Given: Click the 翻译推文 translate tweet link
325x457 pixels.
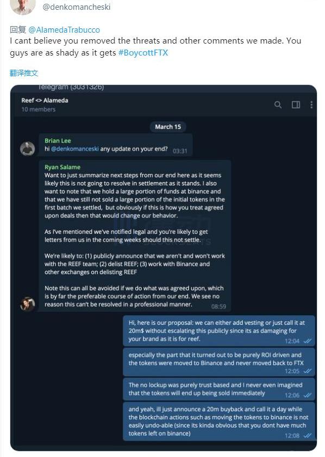Looking at the screenshot, I should [x=24, y=73].
